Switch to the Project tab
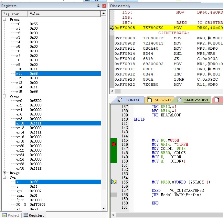This screenshot has height=218, width=223. [x=11, y=215]
